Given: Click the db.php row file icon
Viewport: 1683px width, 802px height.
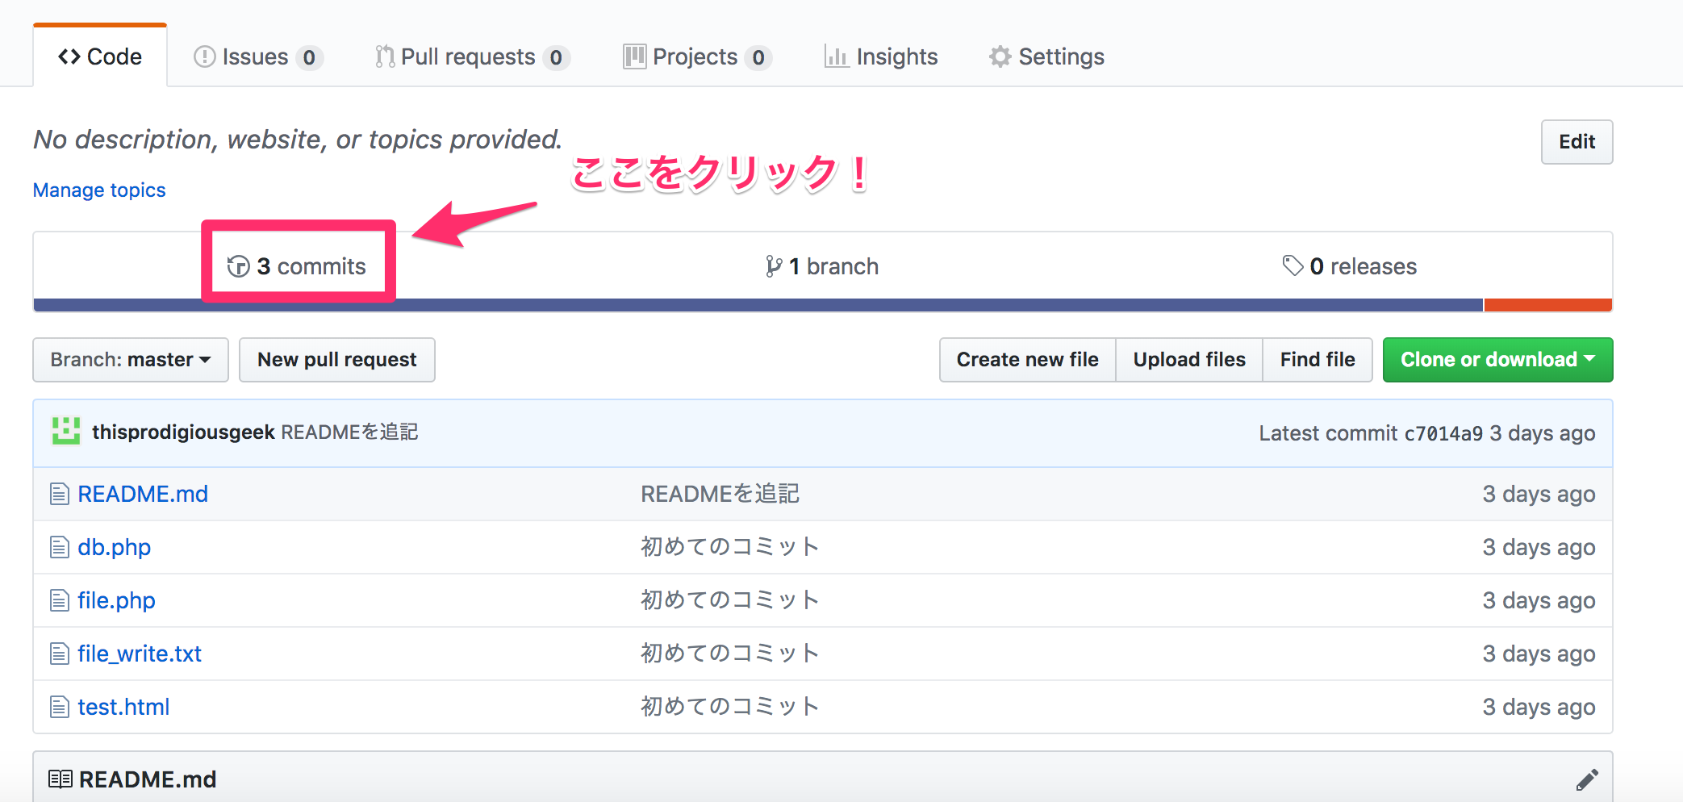Looking at the screenshot, I should [60, 547].
